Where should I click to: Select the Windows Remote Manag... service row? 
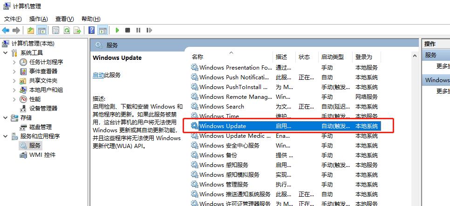tap(286, 97)
